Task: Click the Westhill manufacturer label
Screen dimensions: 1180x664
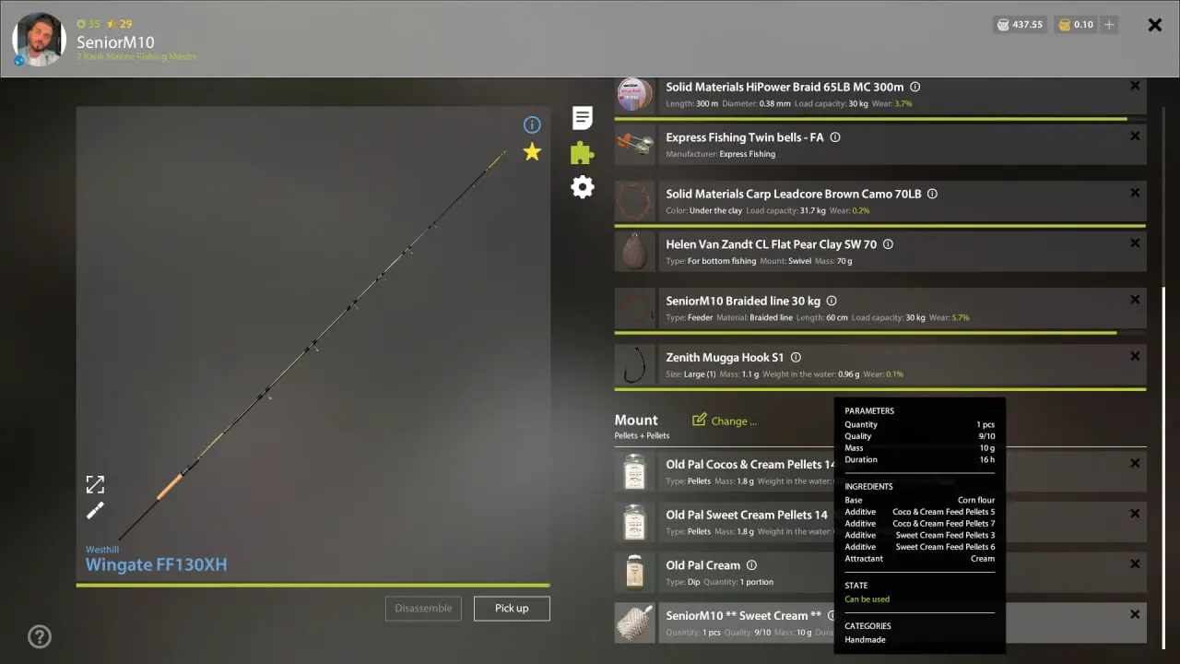Action: pyautogui.click(x=102, y=550)
